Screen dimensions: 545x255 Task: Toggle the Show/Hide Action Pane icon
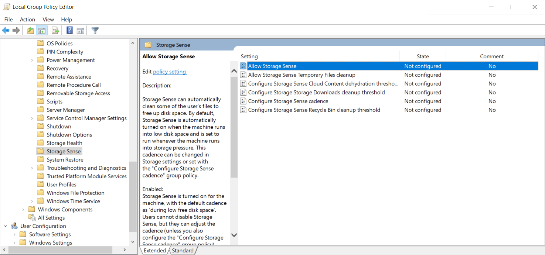[81, 30]
